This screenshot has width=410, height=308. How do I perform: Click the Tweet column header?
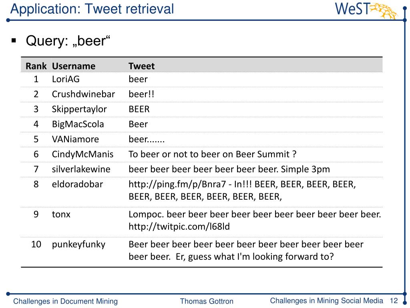[x=141, y=66]
